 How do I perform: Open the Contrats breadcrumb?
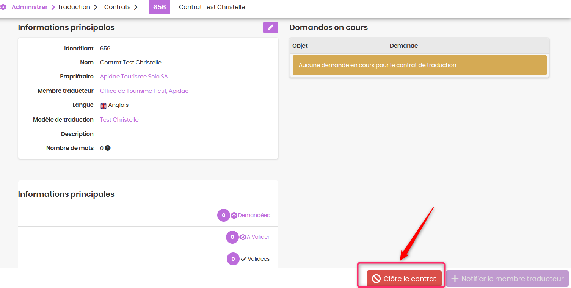click(x=117, y=7)
